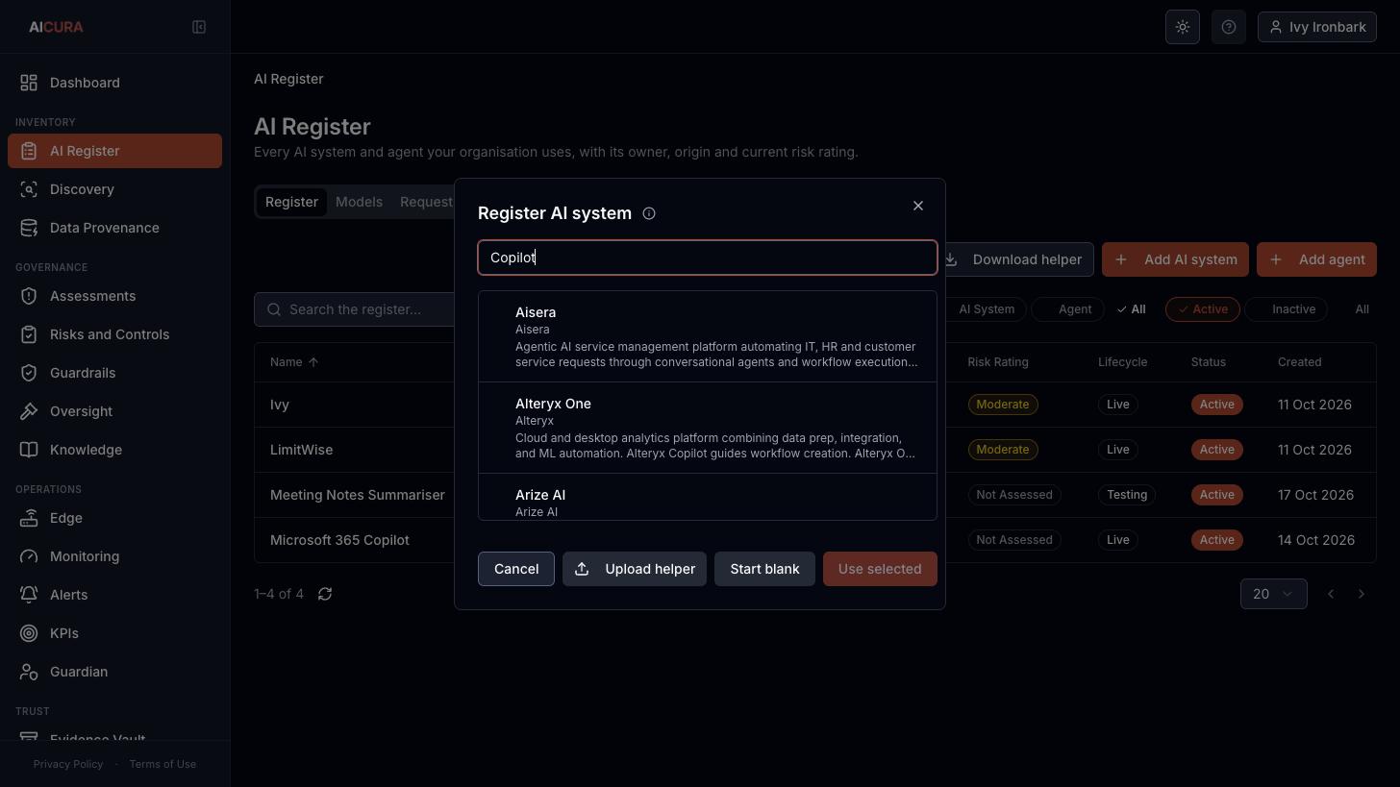Open Discovery in the sidebar
Image resolution: width=1400 pixels, height=787 pixels.
pos(114,189)
